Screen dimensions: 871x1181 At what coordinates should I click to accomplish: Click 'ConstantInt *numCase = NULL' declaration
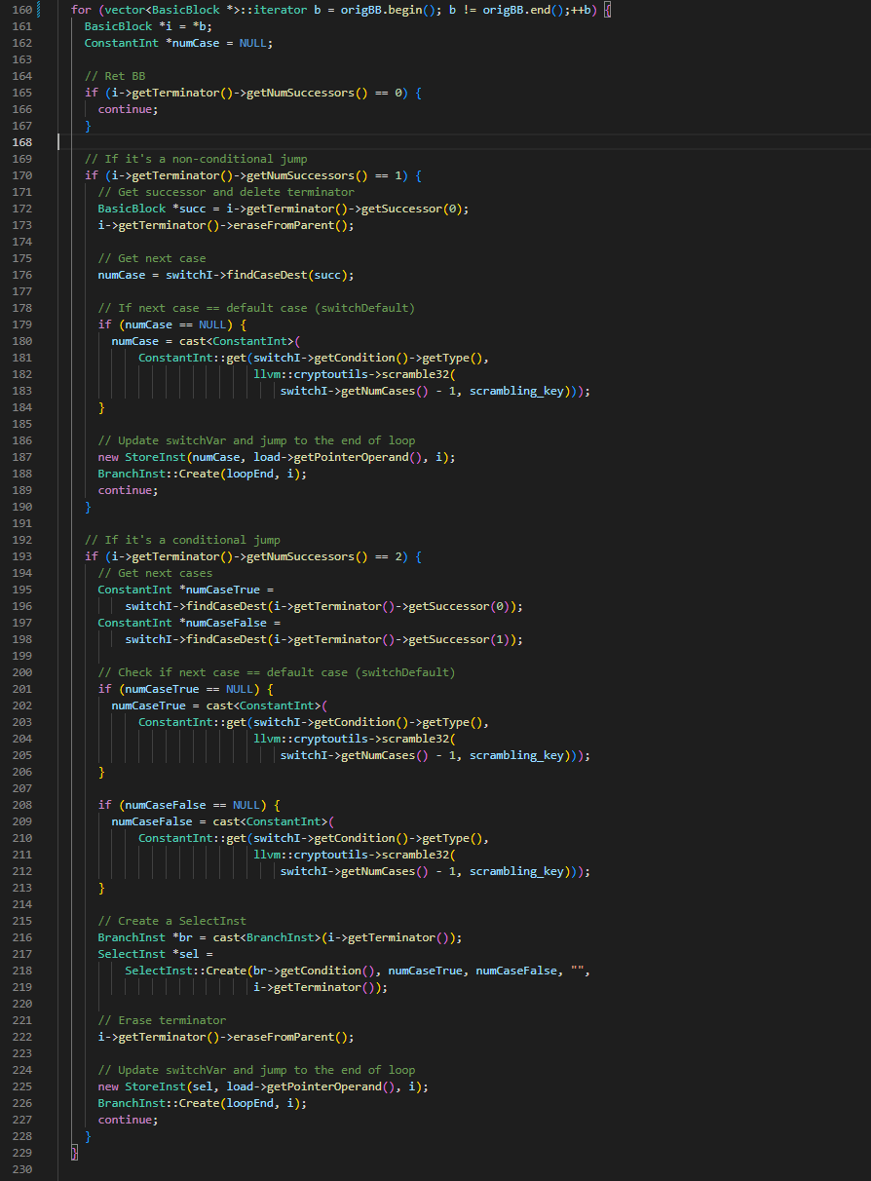(178, 43)
